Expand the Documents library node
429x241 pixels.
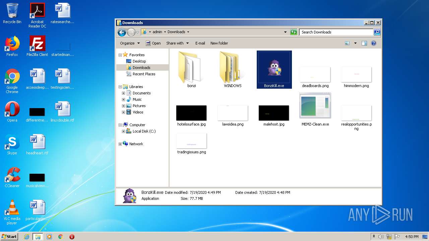click(x=123, y=93)
